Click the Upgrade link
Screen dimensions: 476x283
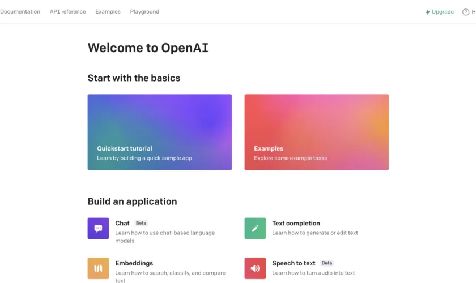coord(440,12)
